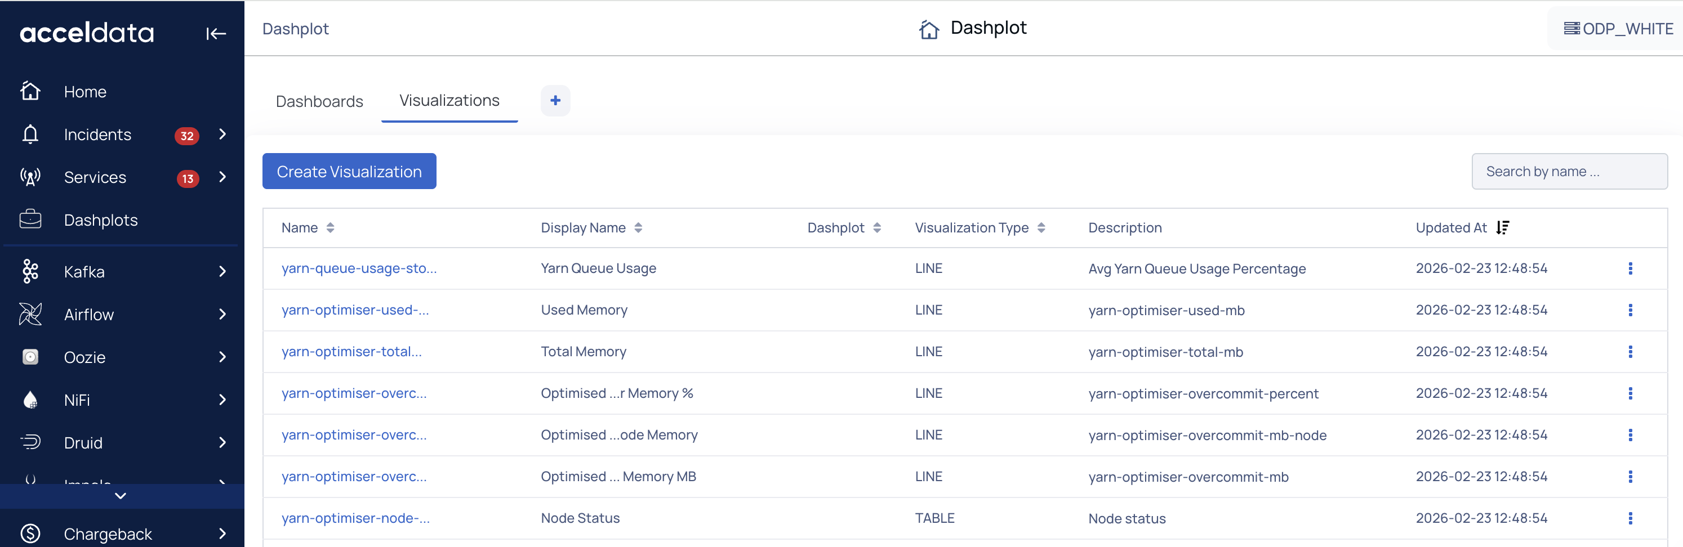Click the Dashplots briefcase icon
The height and width of the screenshot is (547, 1683).
[x=30, y=220]
